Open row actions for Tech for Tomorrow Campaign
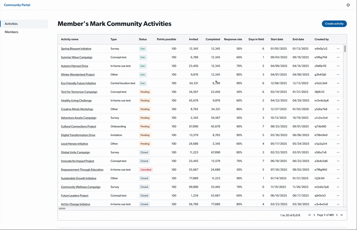The width and height of the screenshot is (357, 230). [x=338, y=92]
